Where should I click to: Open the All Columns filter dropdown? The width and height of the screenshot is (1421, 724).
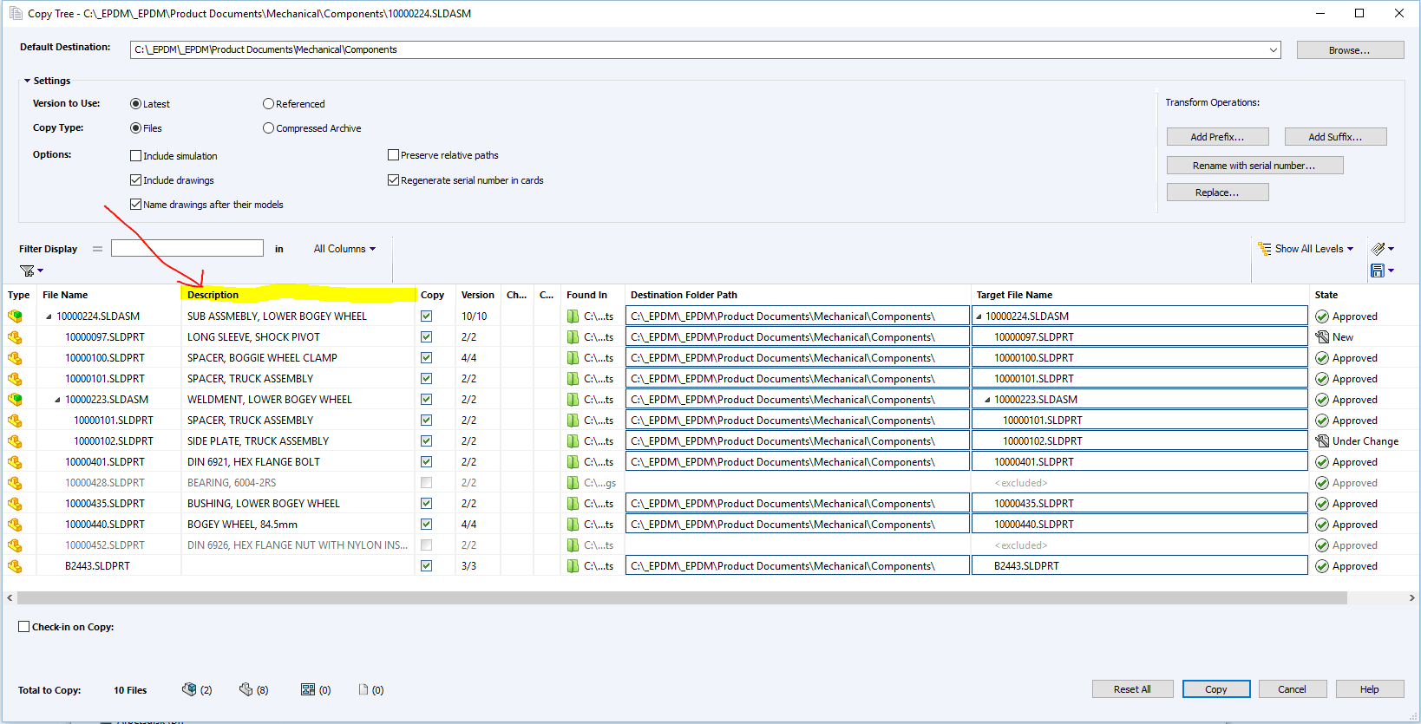(344, 249)
